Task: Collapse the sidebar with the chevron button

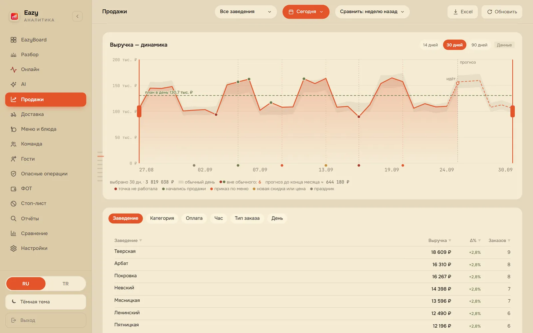Action: coord(77,16)
